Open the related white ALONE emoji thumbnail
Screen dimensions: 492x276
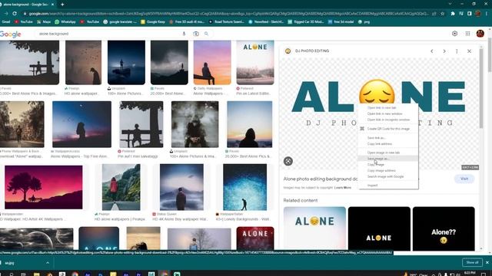[314, 228]
